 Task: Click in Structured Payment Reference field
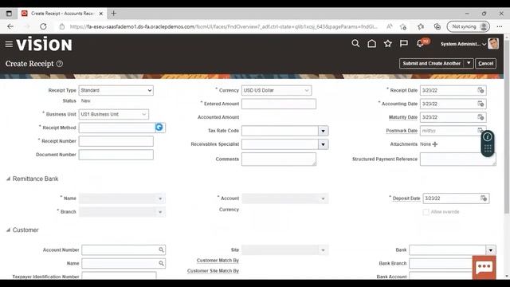(458, 159)
